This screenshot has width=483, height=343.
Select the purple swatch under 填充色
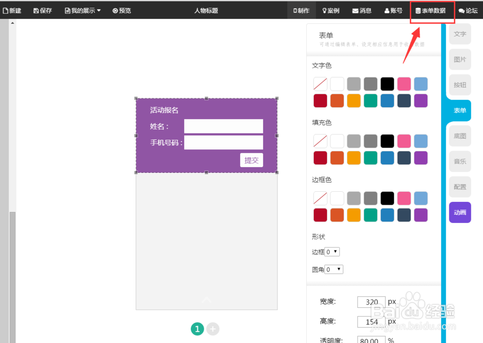[x=421, y=158]
